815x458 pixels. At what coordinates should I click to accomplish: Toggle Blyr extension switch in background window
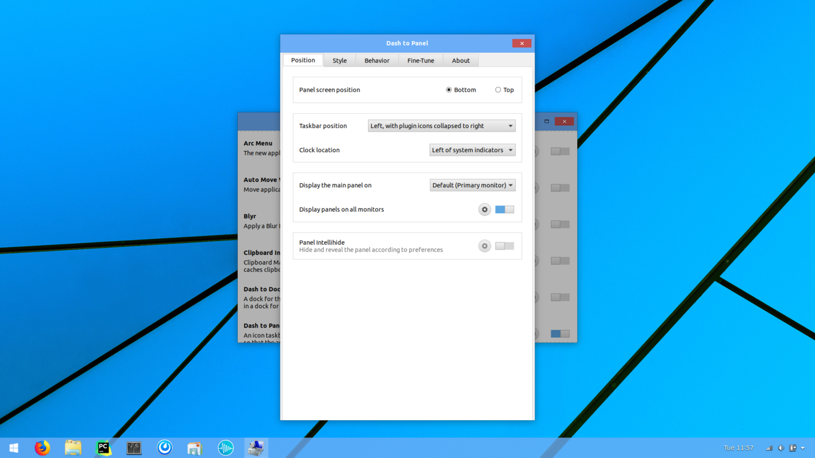[x=560, y=225]
